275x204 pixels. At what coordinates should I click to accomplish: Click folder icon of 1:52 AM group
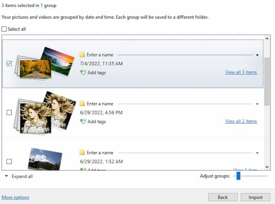(x=82, y=153)
